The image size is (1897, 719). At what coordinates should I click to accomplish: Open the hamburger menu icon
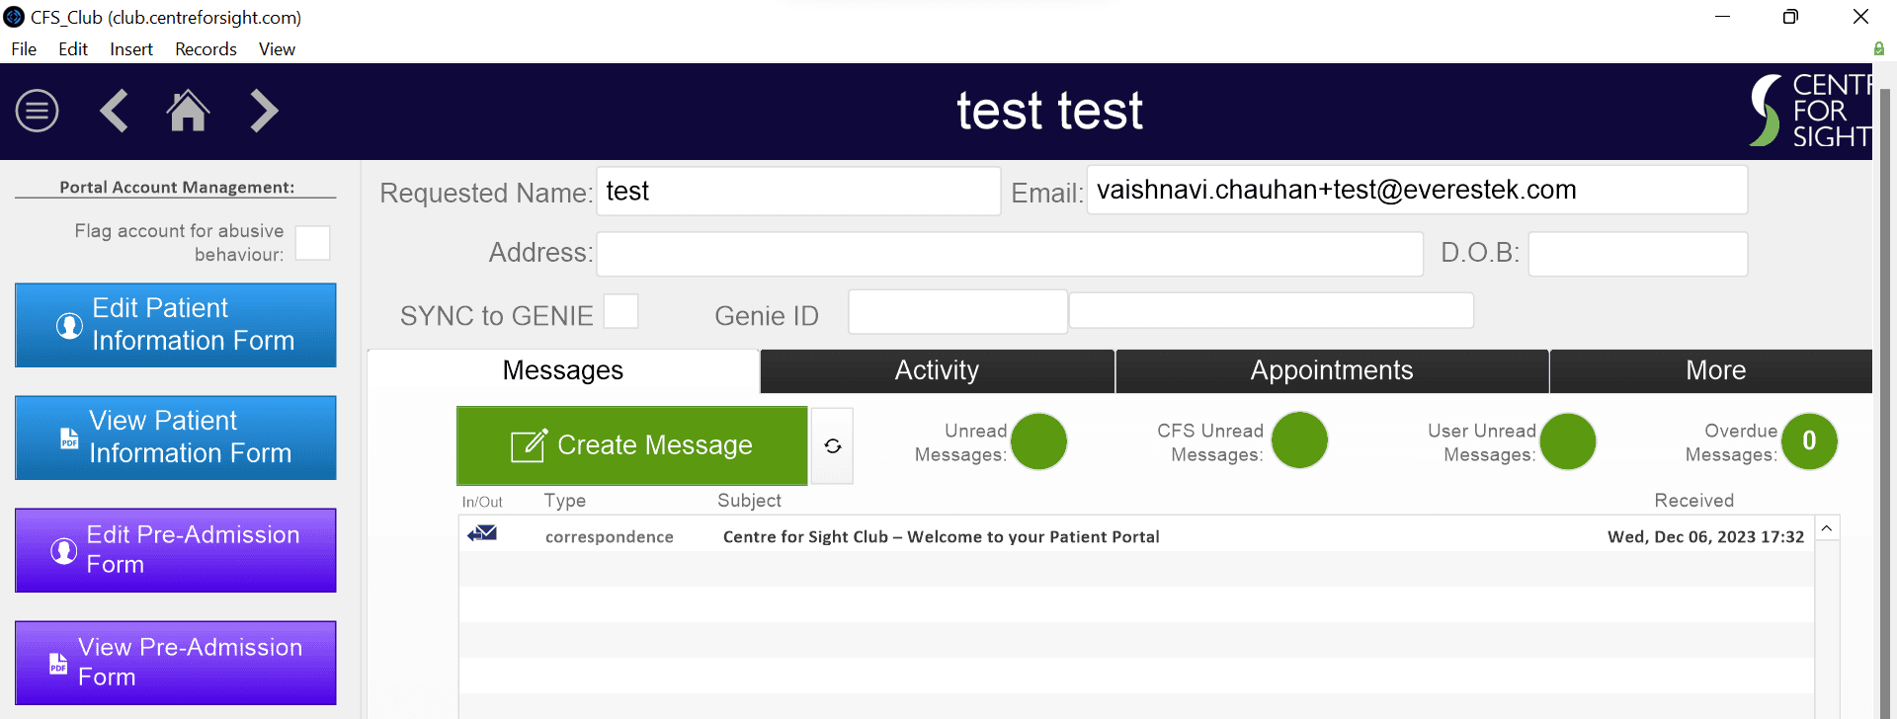click(38, 111)
